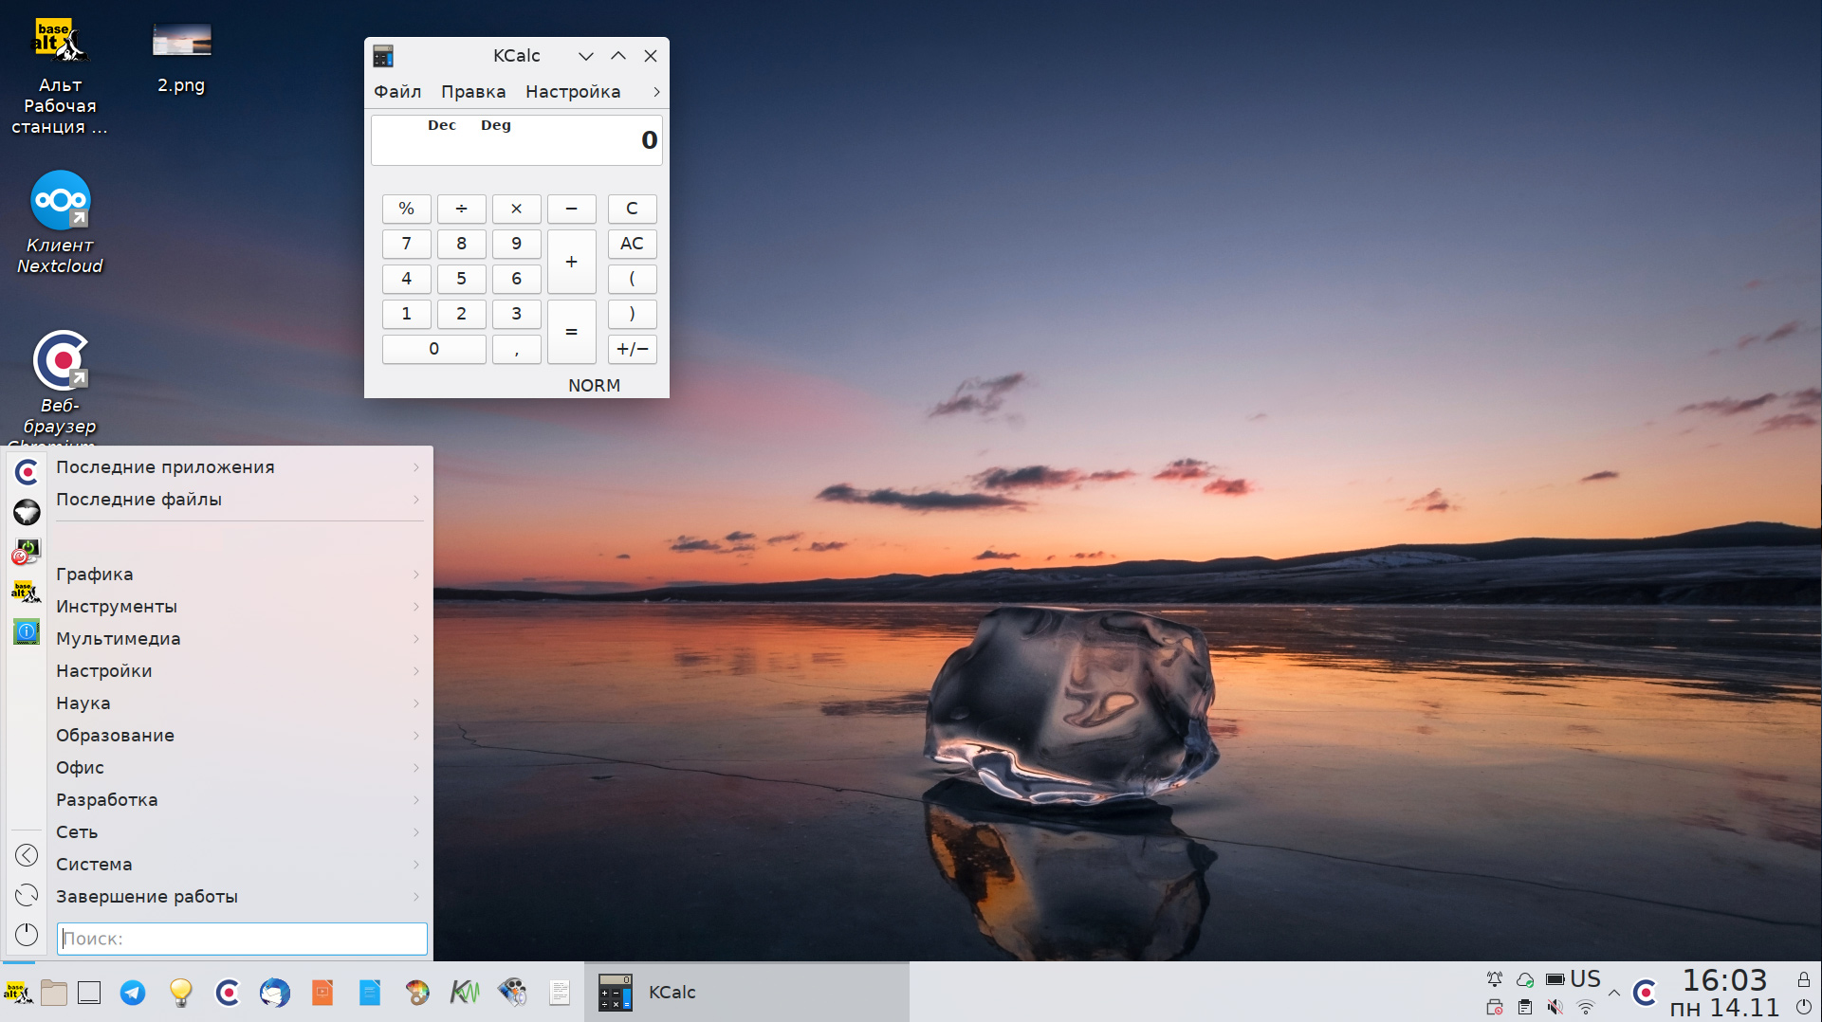Click the NORM status indicator in KCalc
The height and width of the screenshot is (1022, 1822).
(x=595, y=385)
